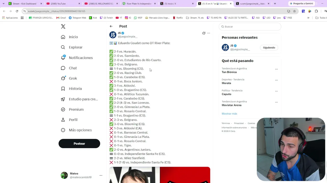Open Premium verified badge icon
The image size is (327, 183).
coord(63,109)
